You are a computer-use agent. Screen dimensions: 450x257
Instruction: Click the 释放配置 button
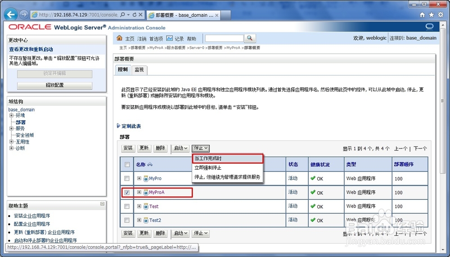[54, 85]
